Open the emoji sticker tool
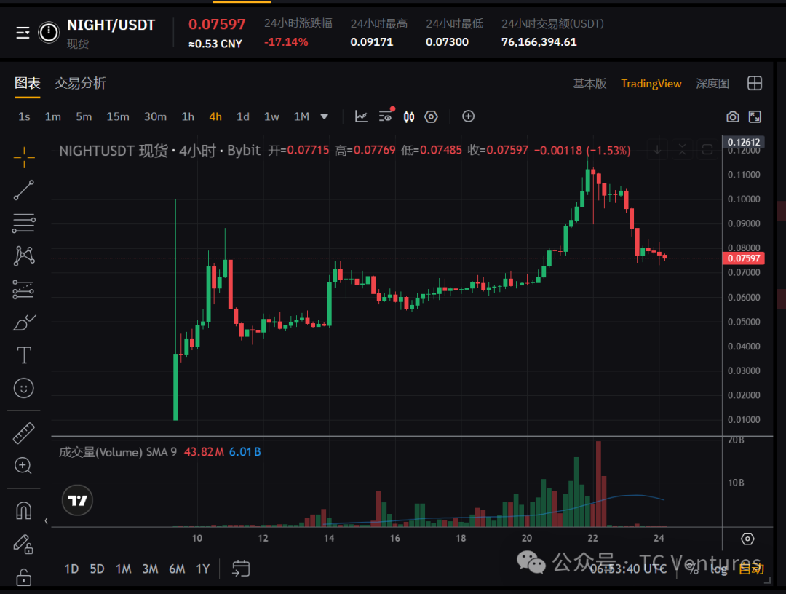The image size is (786, 594). [x=23, y=388]
